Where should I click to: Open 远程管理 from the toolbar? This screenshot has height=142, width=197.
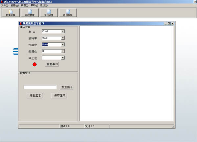30,13
